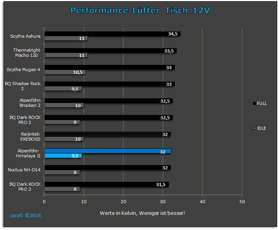The image size is (278, 230).
Task: Click the gray IDLE legend swatch
Action: 254,128
